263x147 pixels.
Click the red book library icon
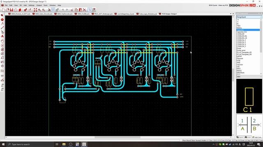pos(20,10)
